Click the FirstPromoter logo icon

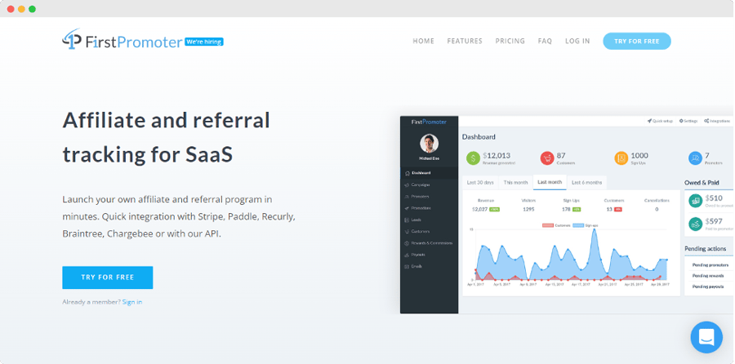pos(72,39)
